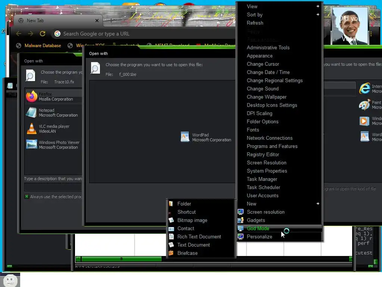Open the Appearance entry
The height and width of the screenshot is (287, 382).
coord(279,56)
